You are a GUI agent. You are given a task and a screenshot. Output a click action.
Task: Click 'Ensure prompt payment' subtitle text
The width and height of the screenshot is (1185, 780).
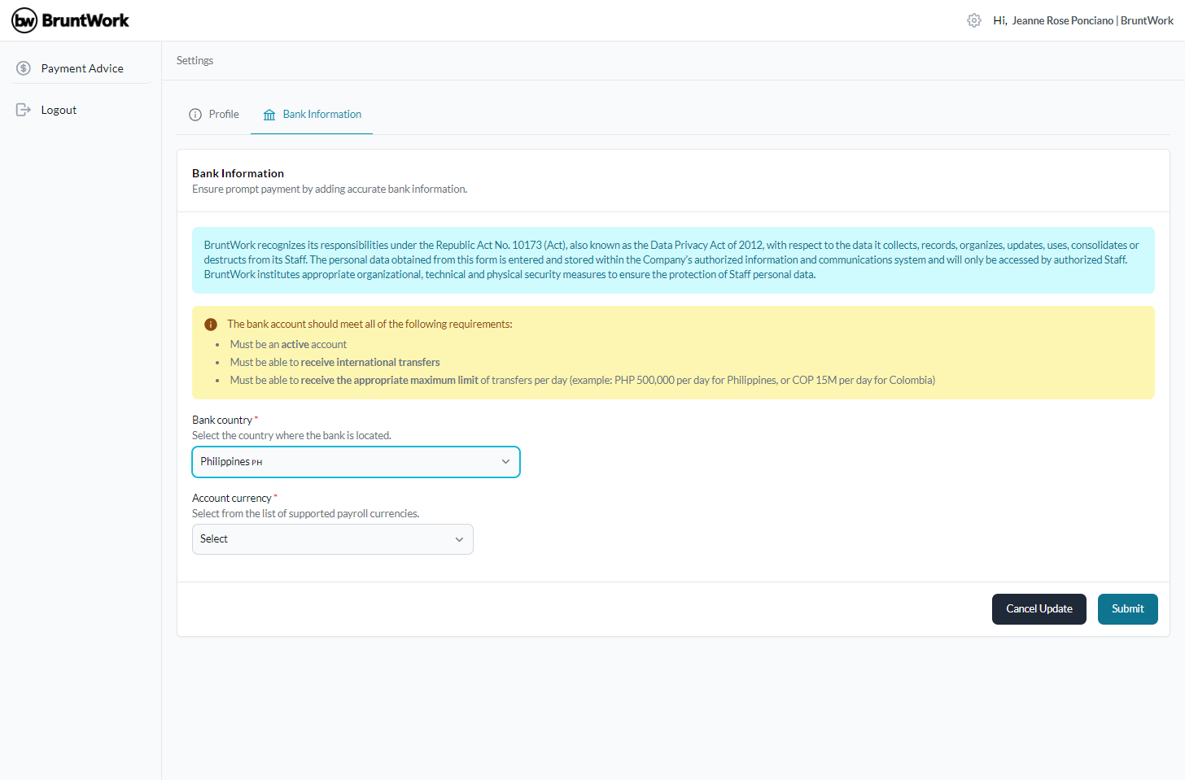click(330, 189)
